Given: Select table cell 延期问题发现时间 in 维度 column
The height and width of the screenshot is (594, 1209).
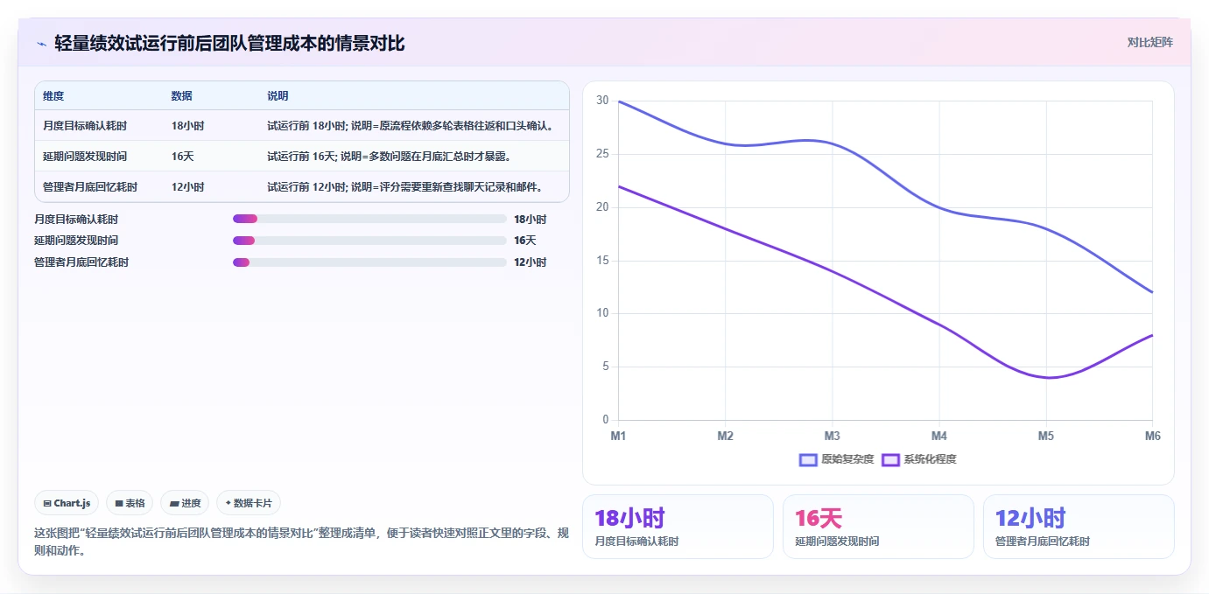Looking at the screenshot, I should click(x=85, y=157).
